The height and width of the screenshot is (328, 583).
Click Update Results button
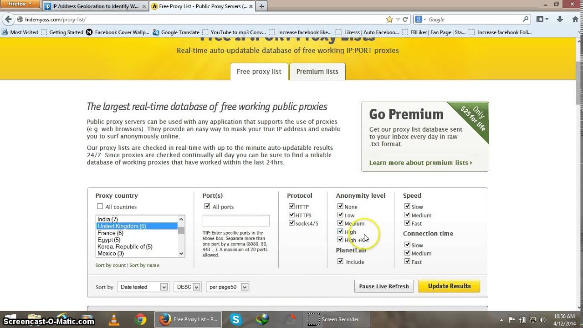(x=449, y=286)
